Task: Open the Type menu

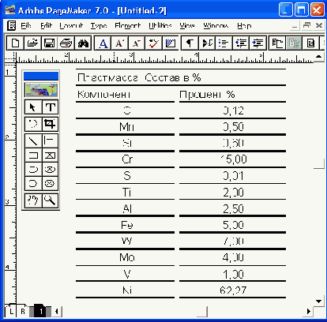Action: click(99, 25)
